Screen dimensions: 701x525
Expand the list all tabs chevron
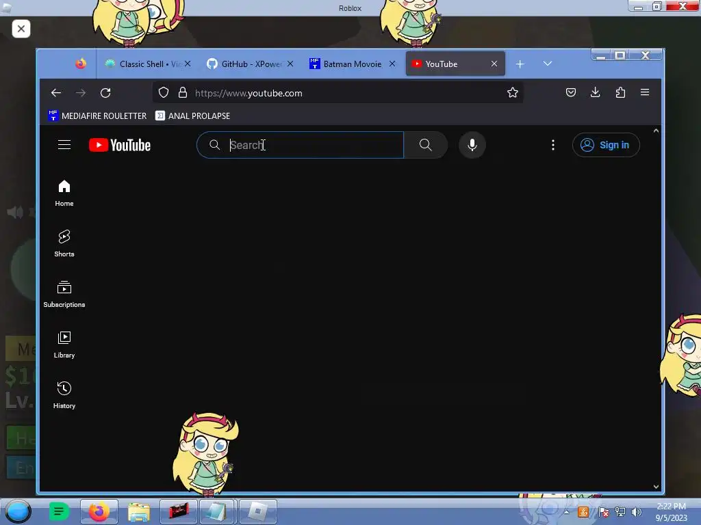point(548,64)
